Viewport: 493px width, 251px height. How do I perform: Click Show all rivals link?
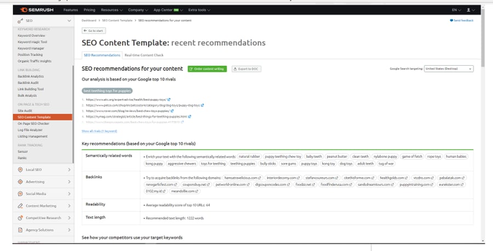point(99,131)
